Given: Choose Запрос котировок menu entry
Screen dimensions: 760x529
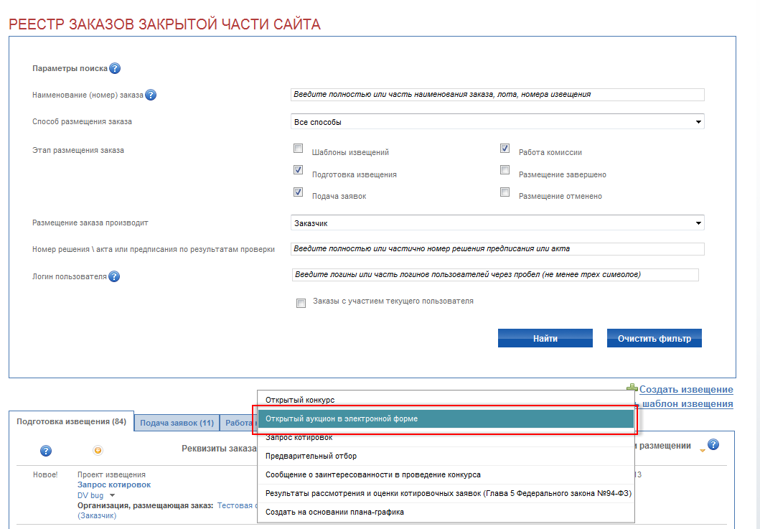Looking at the screenshot, I should (446, 437).
